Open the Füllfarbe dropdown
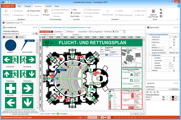 [74, 32]
